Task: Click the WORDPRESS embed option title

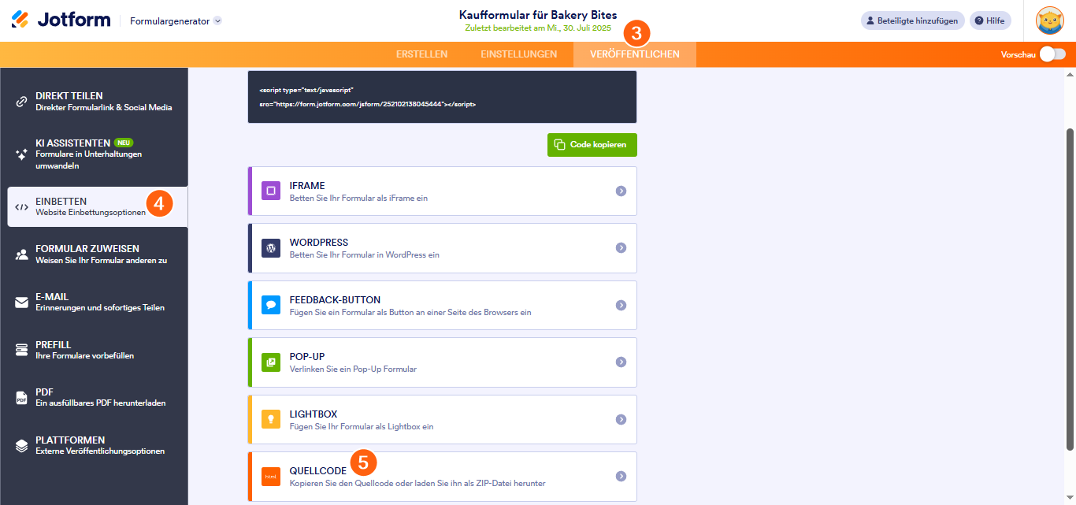Action: [319, 243]
